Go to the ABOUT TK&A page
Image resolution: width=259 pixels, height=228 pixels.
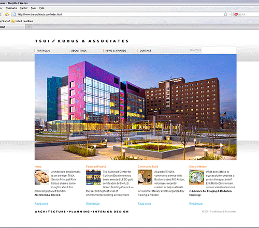coord(79,51)
